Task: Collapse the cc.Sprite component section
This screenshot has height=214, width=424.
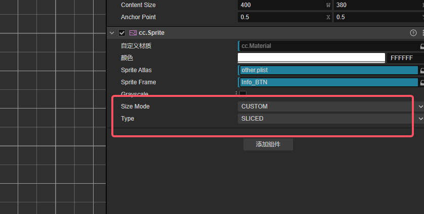Action: tap(112, 33)
